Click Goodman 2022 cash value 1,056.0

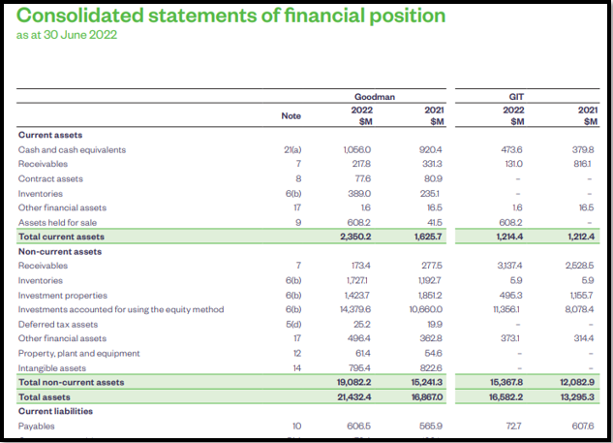pyautogui.click(x=357, y=150)
